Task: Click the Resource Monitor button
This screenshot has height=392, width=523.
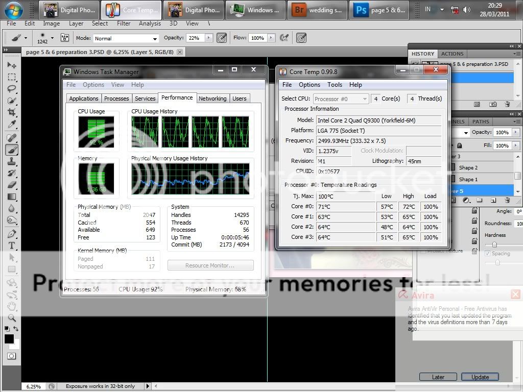Action: (210, 265)
